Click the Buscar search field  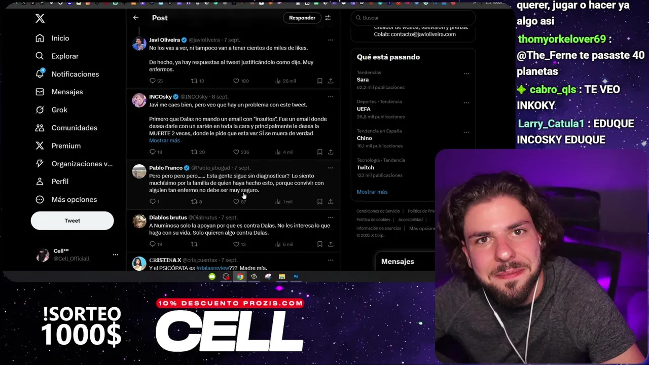(x=413, y=18)
